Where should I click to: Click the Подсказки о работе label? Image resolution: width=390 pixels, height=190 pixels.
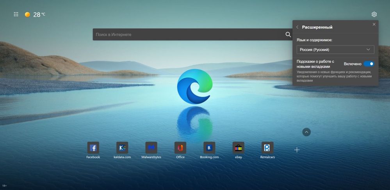(315, 64)
